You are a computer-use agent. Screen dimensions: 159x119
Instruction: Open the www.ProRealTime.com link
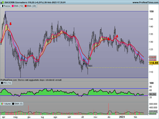[145, 2]
